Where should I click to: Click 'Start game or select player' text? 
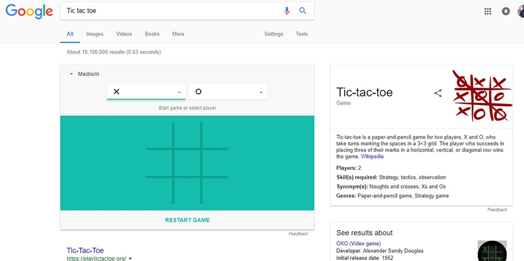click(187, 108)
